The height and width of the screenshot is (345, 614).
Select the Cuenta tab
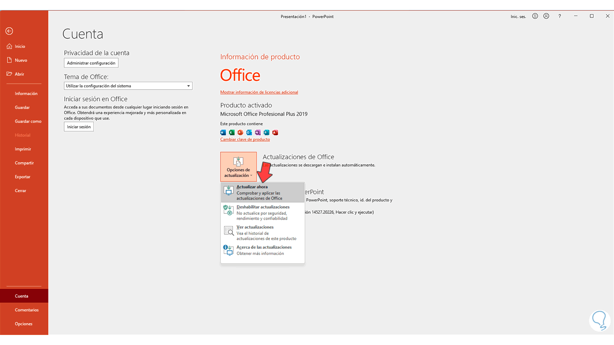coord(24,296)
